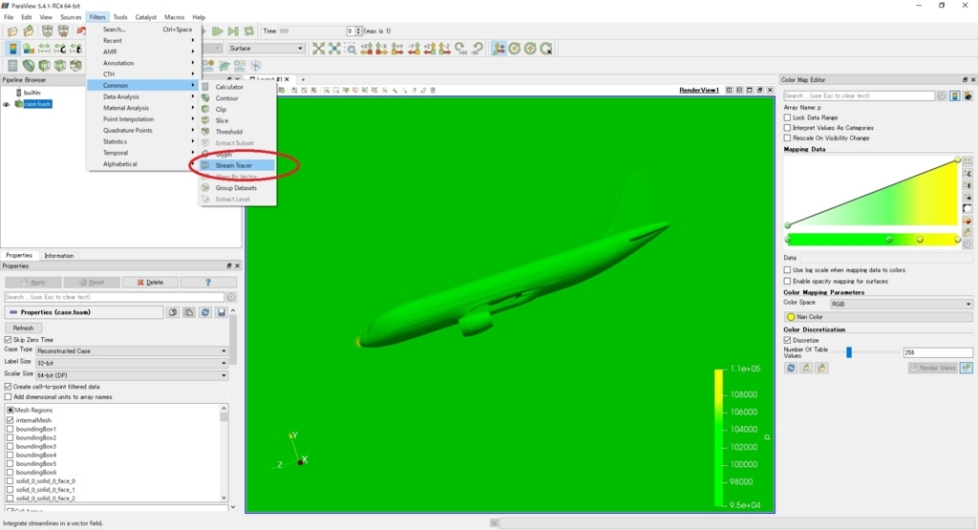The width and height of the screenshot is (978, 530).
Task: Click the Properties search field
Action: click(x=115, y=297)
